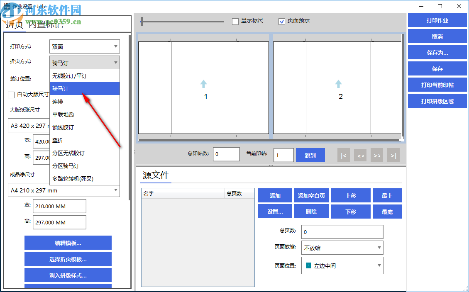Go to previous signature button <<
The image size is (469, 292).
tap(360, 156)
